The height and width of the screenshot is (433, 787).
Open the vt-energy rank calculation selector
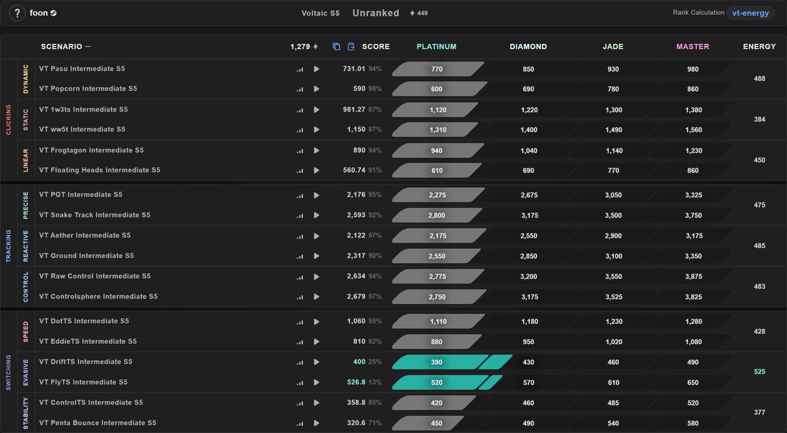click(750, 13)
